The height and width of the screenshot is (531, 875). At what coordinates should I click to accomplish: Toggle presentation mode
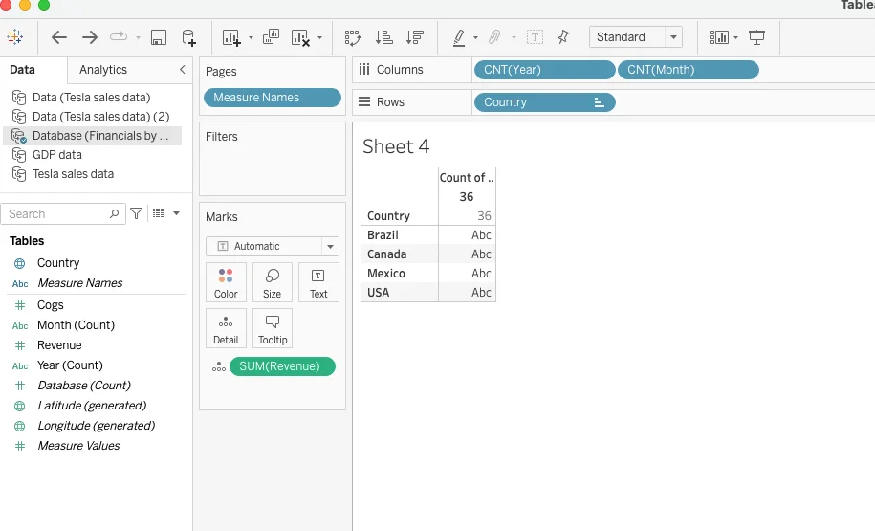[756, 37]
